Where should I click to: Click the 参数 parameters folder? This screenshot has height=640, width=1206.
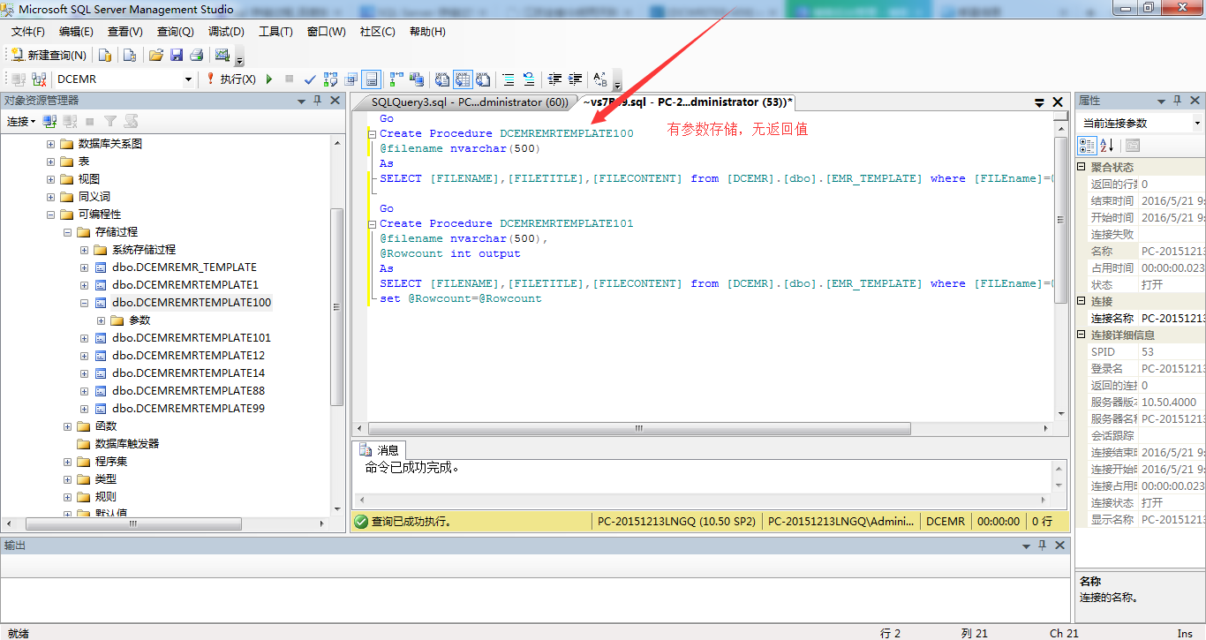139,320
